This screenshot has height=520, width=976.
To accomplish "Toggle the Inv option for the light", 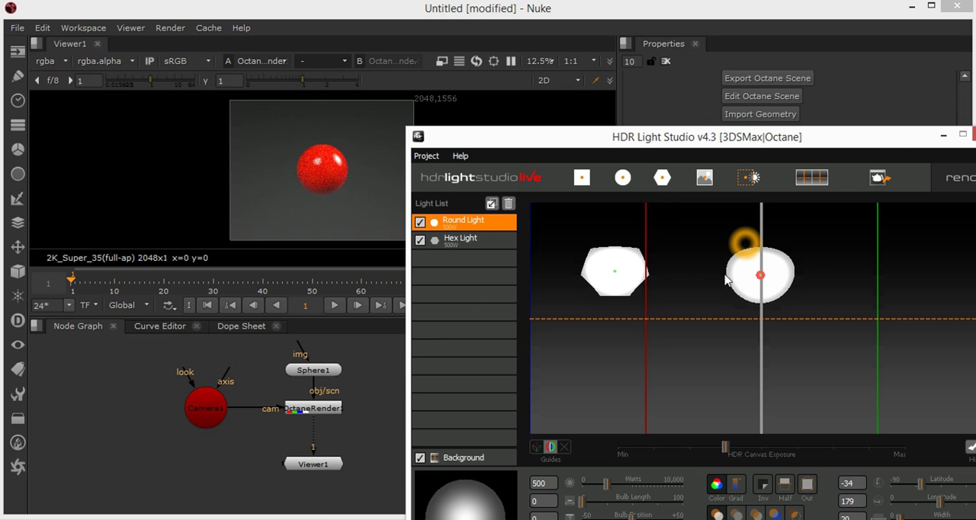I will [x=762, y=484].
